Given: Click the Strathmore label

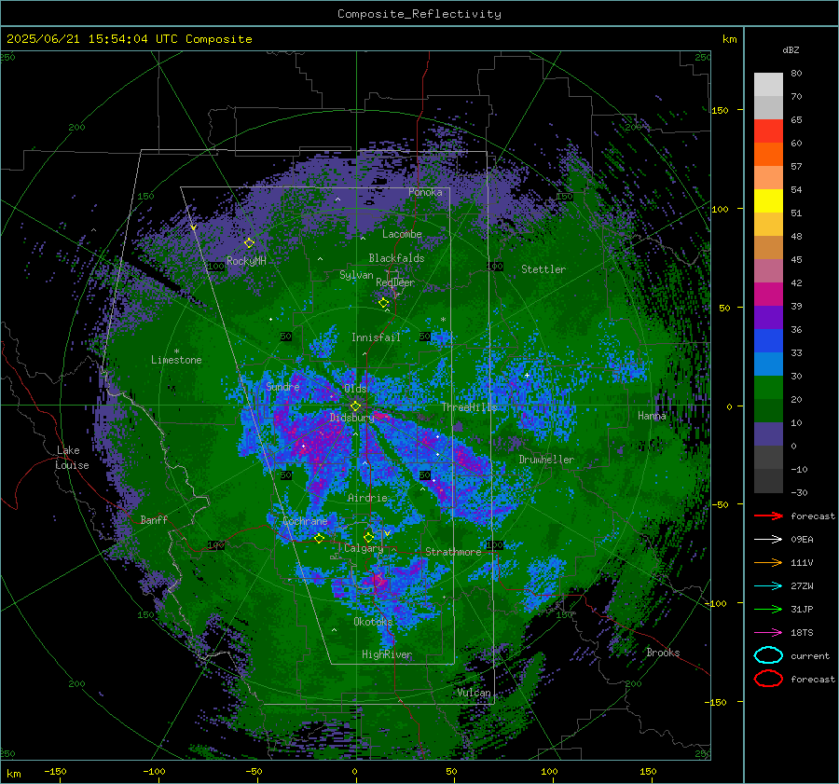Looking at the screenshot, I should pyautogui.click(x=453, y=552).
